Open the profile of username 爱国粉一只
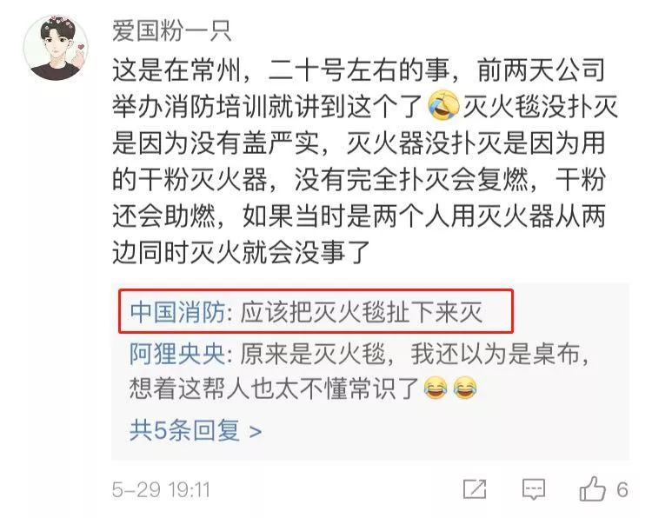 pyautogui.click(x=172, y=31)
